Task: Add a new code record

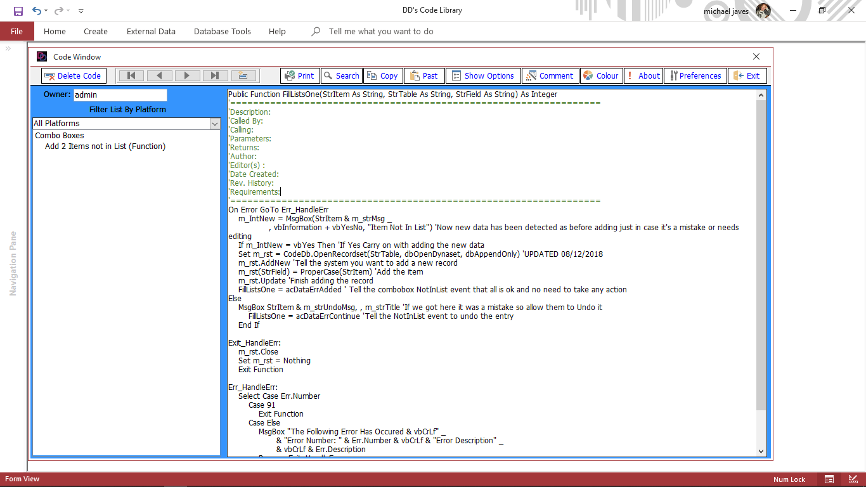Action: coord(243,75)
